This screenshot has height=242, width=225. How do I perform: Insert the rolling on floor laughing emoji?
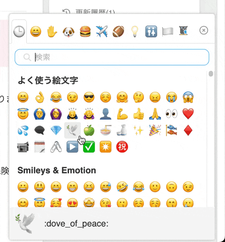[122, 187]
